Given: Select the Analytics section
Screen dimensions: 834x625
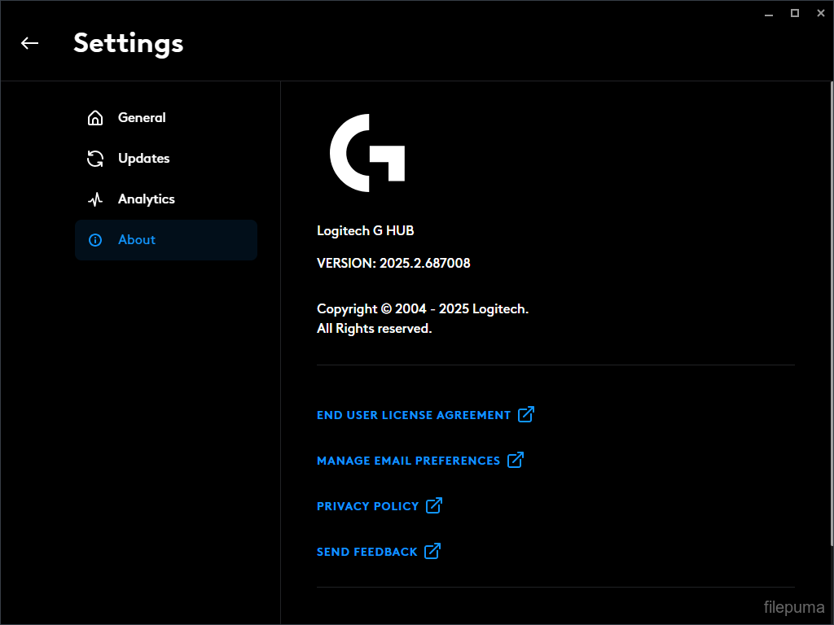Looking at the screenshot, I should point(146,199).
